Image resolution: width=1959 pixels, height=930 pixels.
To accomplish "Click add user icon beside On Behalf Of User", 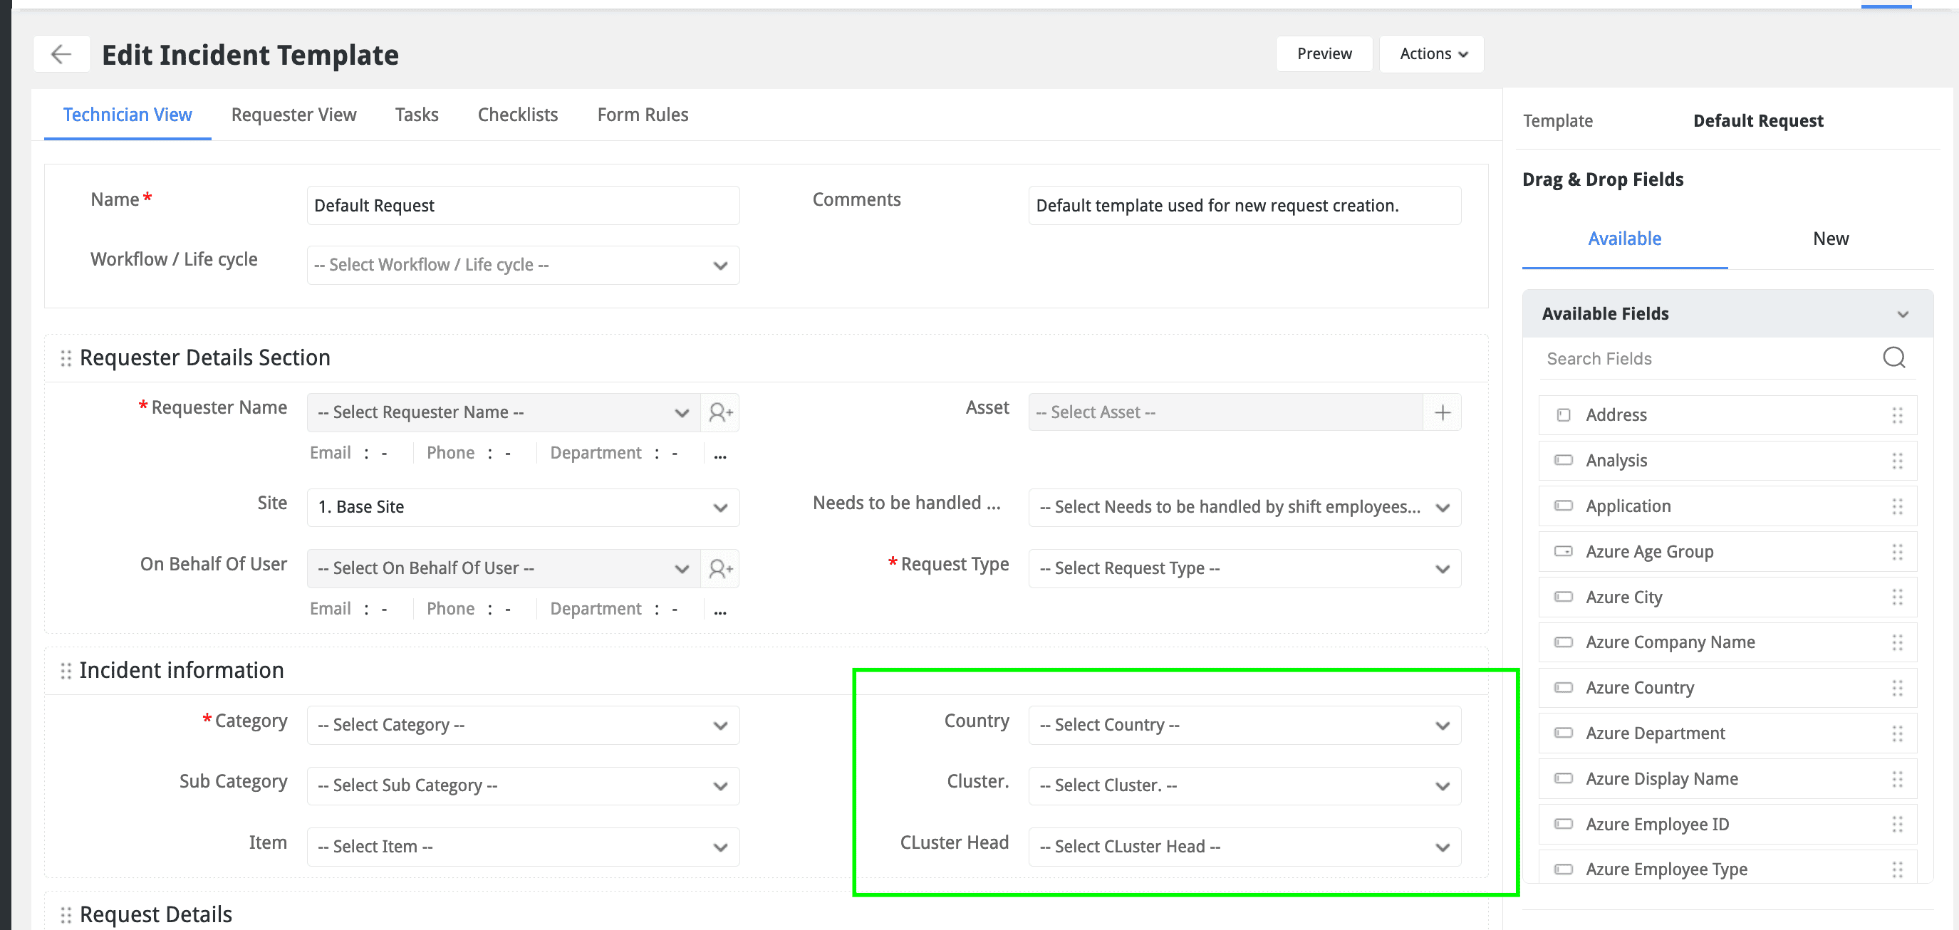I will tap(719, 568).
